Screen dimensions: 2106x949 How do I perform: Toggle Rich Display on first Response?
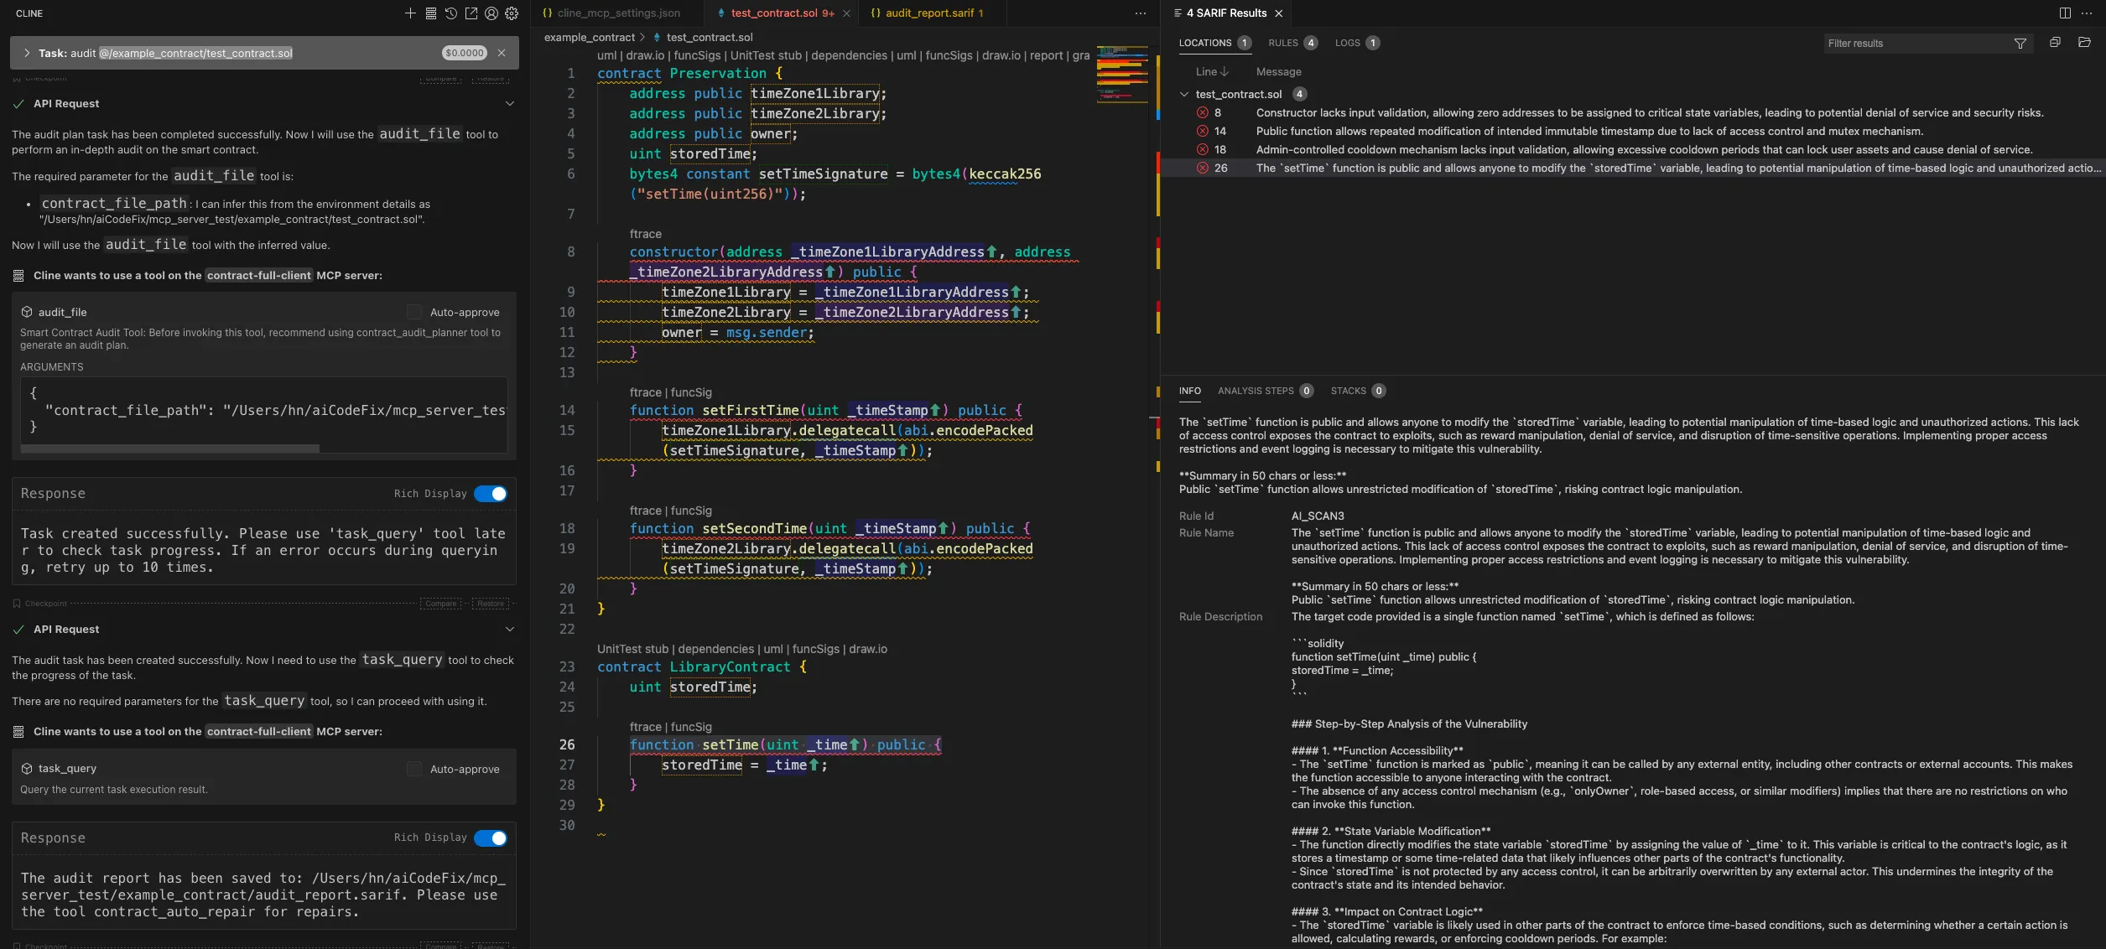tap(491, 494)
